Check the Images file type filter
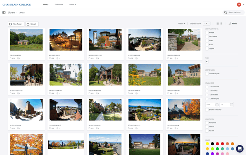246x155 pixels. [207, 33]
